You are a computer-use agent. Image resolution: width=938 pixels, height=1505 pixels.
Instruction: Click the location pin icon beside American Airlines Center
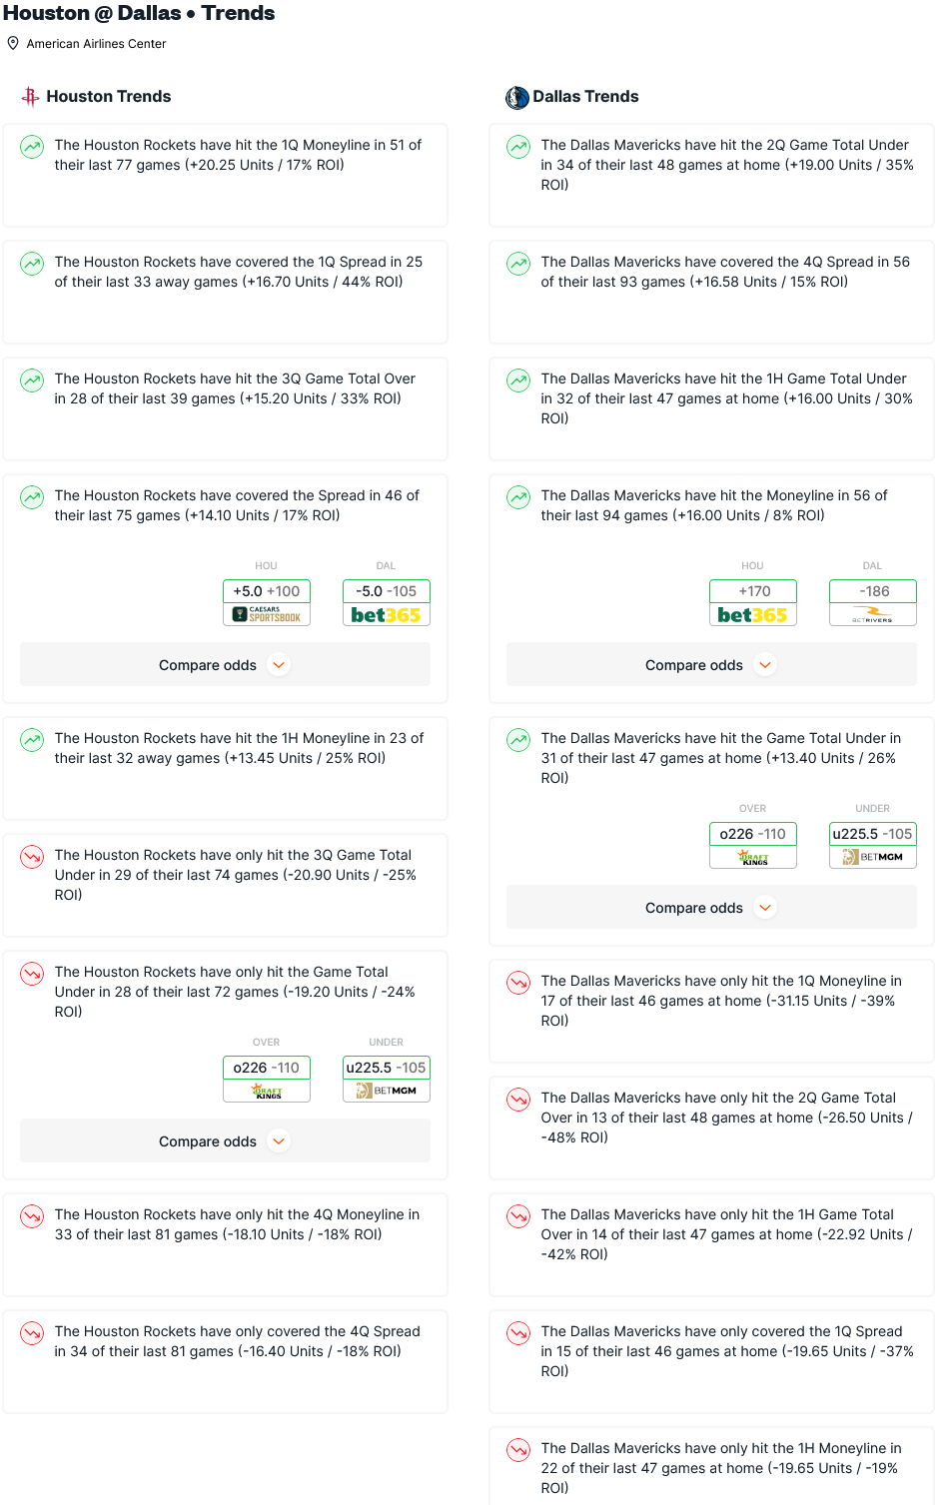[13, 43]
